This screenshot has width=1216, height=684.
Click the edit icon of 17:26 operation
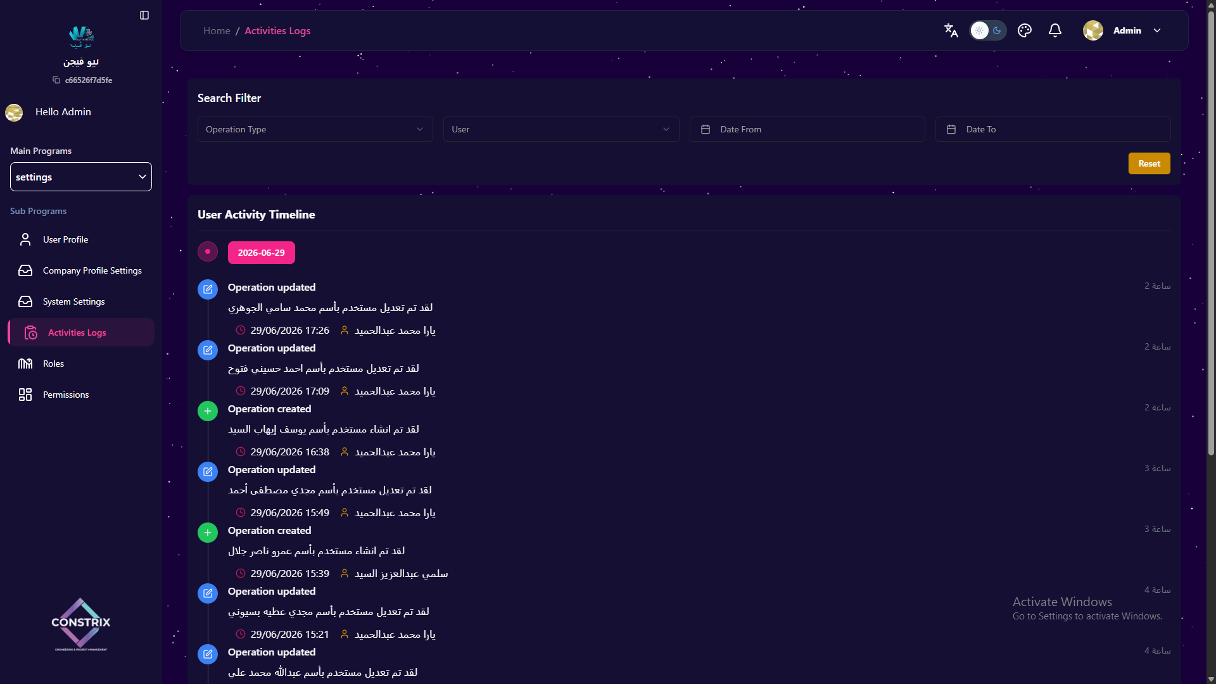pyautogui.click(x=208, y=289)
